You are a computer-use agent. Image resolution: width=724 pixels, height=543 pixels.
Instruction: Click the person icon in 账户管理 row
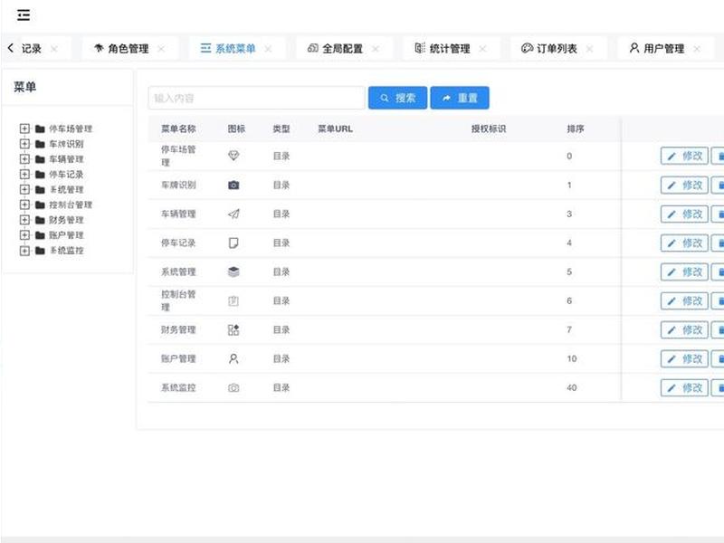[x=233, y=358]
